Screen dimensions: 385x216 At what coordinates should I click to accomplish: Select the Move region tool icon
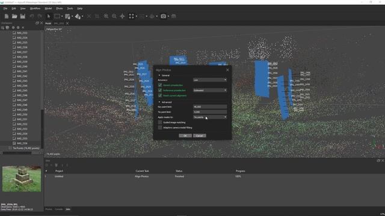coord(67,16)
